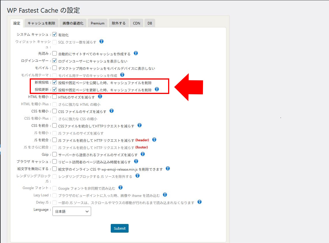Click text CSS ファイルのサイズを減らす
This screenshot has width=329, height=243.
click(82, 112)
